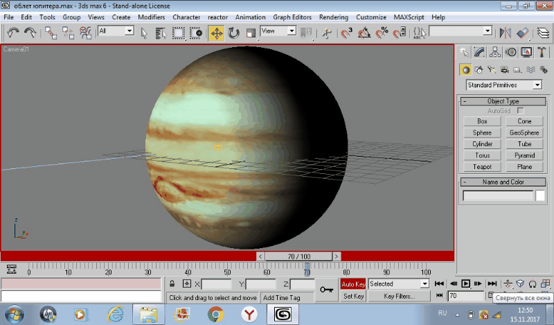Open the Rendering menu
The width and height of the screenshot is (554, 325).
pyautogui.click(x=334, y=17)
